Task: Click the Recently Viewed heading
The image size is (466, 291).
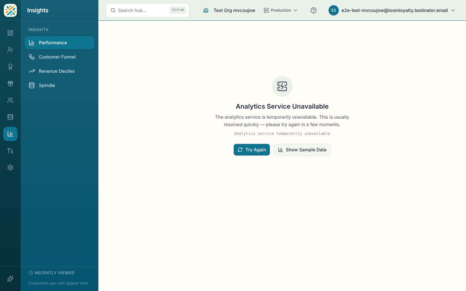Action: pos(55,273)
